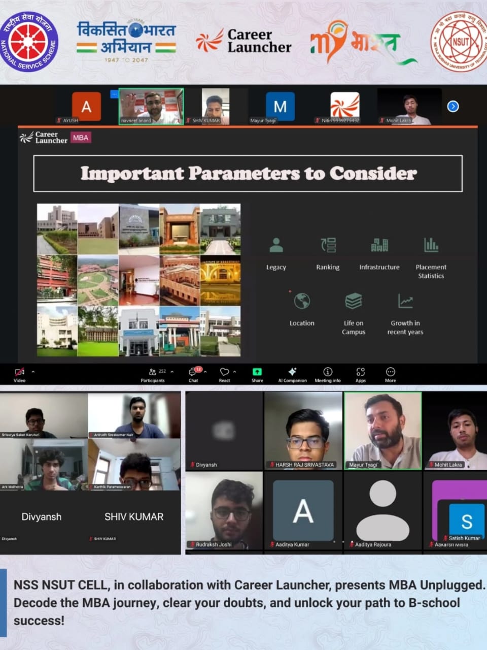487x650 pixels.
Task: Click the NSUT university emblem
Action: 459,42
